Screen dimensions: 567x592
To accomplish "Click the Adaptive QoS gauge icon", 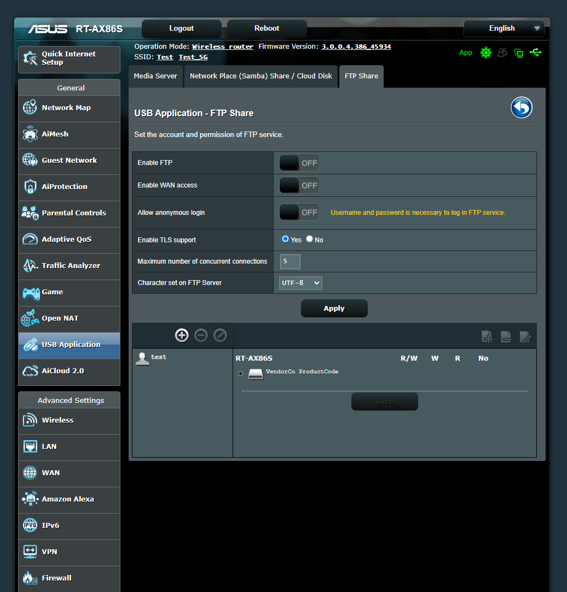I will (x=30, y=240).
